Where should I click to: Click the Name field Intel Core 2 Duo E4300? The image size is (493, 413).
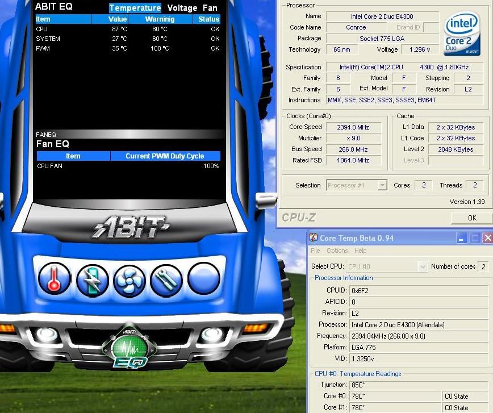tap(382, 16)
